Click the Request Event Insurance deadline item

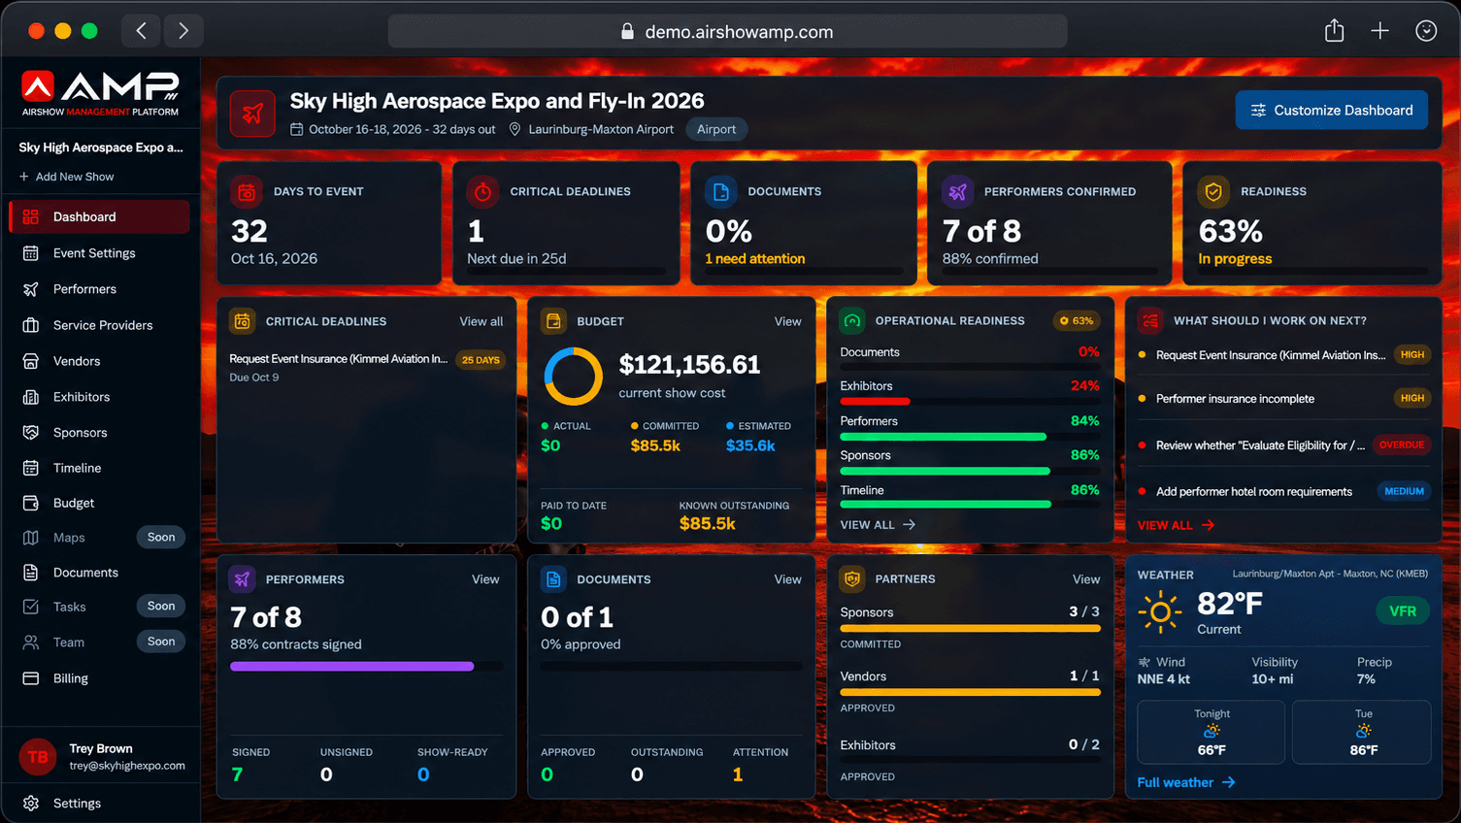(x=366, y=367)
